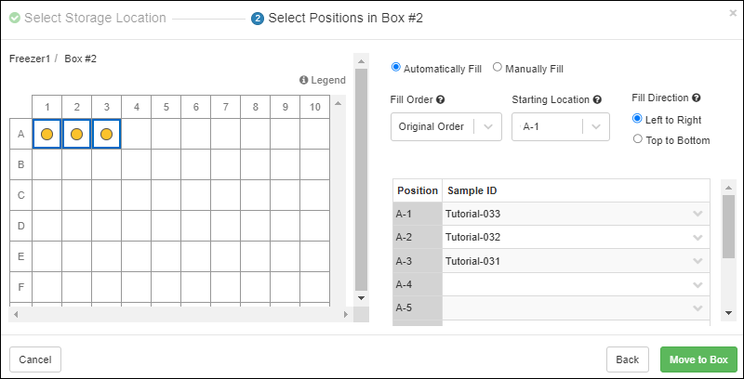The image size is (744, 379).
Task: Expand the Tutorial-033 sample ID dropdown
Action: pos(697,215)
